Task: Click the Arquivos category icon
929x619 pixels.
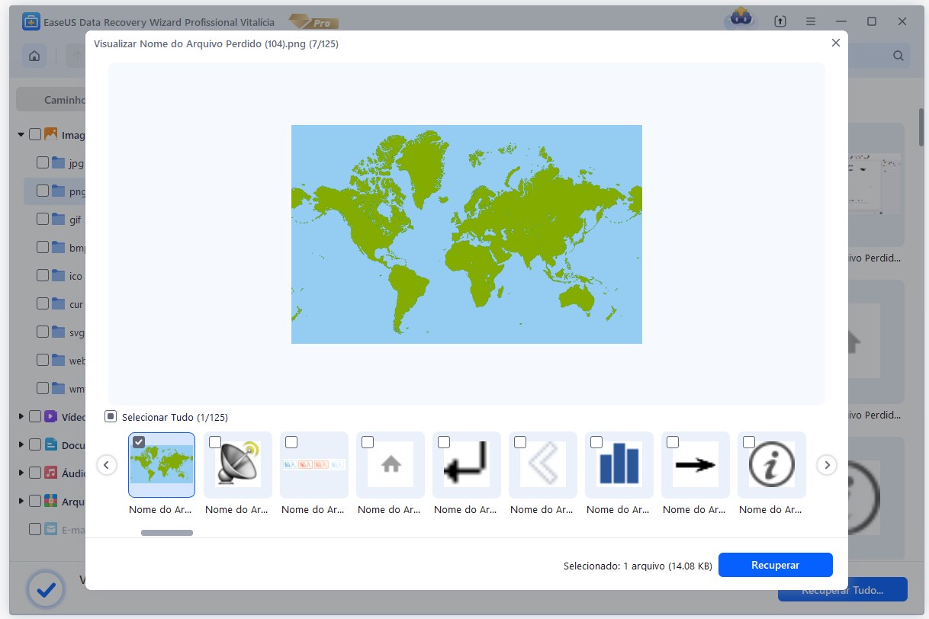Action: tap(51, 501)
